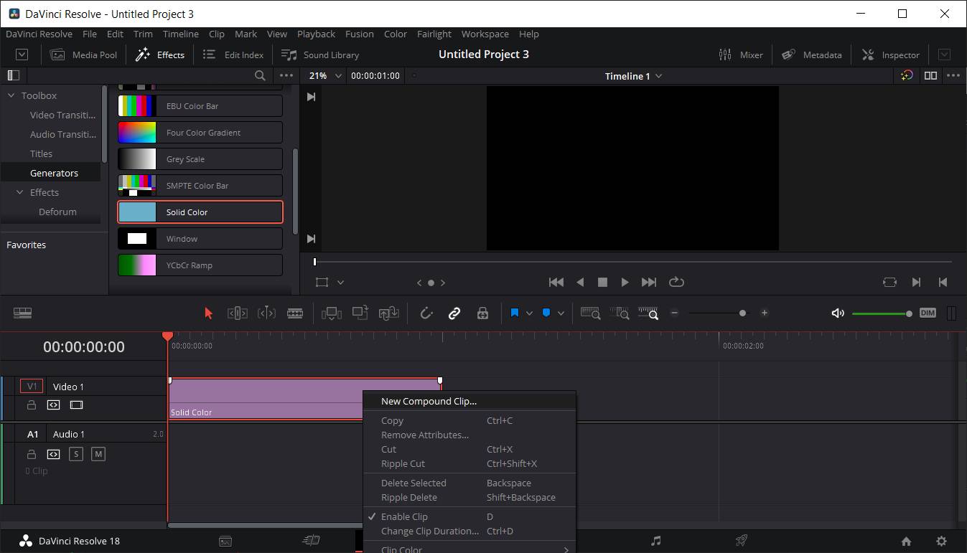The image size is (967, 553).
Task: Expand right workspace layout dropdown
Action: pyautogui.click(x=945, y=55)
